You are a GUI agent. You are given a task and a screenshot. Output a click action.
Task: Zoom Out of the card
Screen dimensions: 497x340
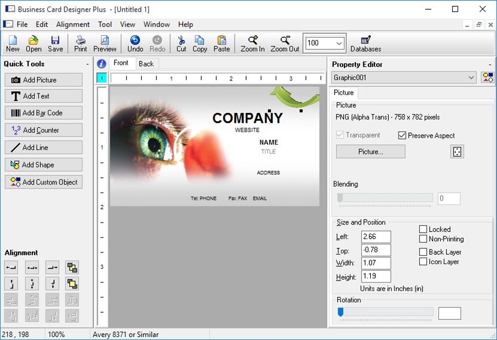[x=285, y=44]
